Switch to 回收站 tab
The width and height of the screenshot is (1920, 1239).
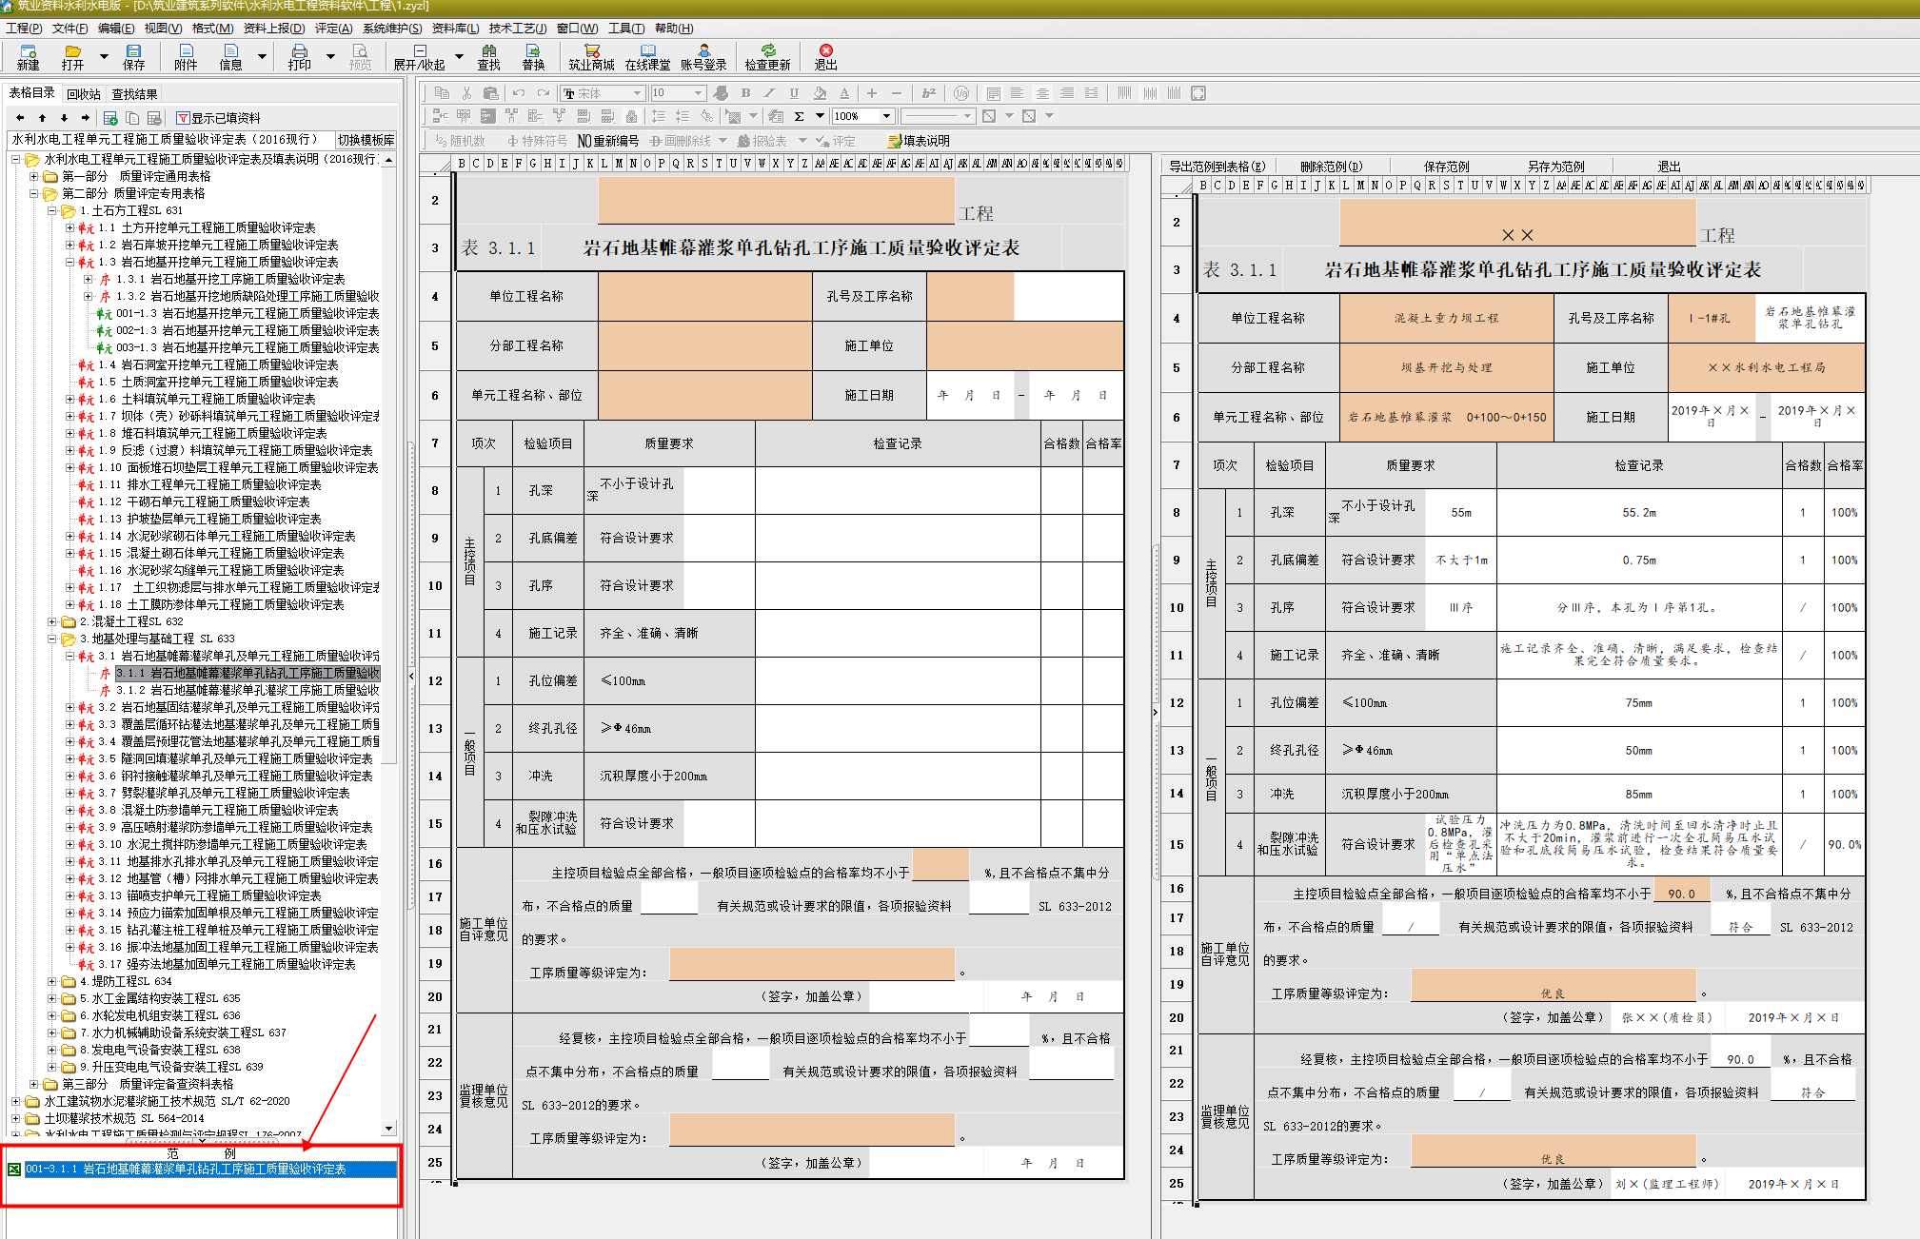point(84,94)
